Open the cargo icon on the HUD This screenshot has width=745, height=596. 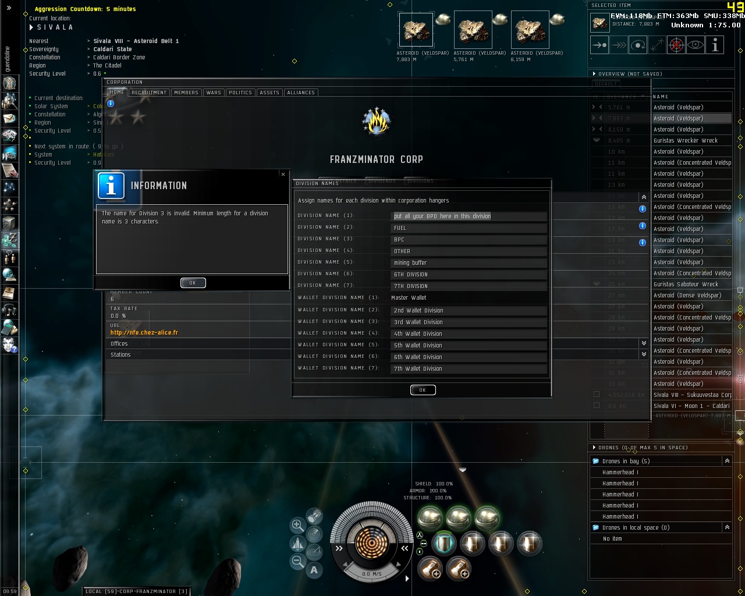(314, 516)
